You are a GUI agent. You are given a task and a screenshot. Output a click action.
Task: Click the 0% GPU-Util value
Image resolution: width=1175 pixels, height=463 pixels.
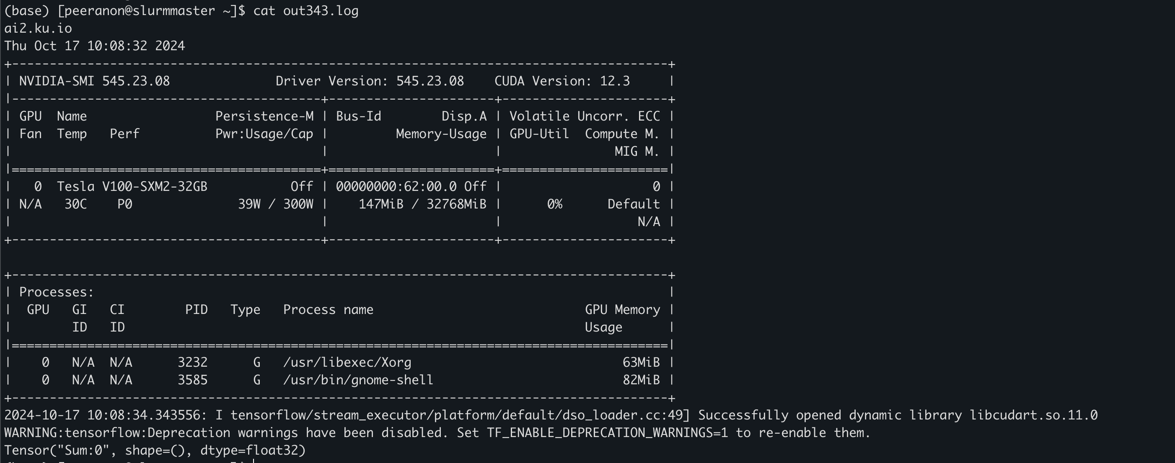click(555, 204)
